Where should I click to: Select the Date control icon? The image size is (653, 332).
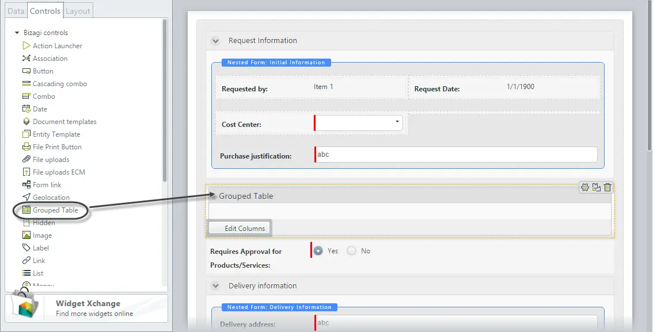26,109
